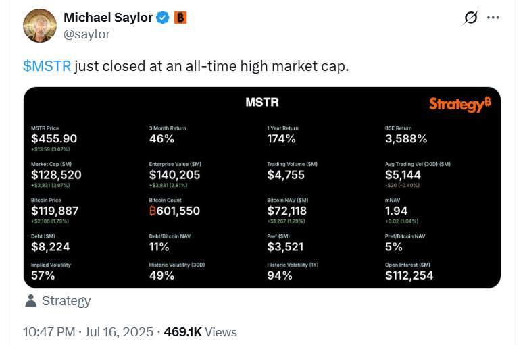This screenshot has width=525, height=345.
Task: Click the MSTR title in the image
Action: pos(262,102)
